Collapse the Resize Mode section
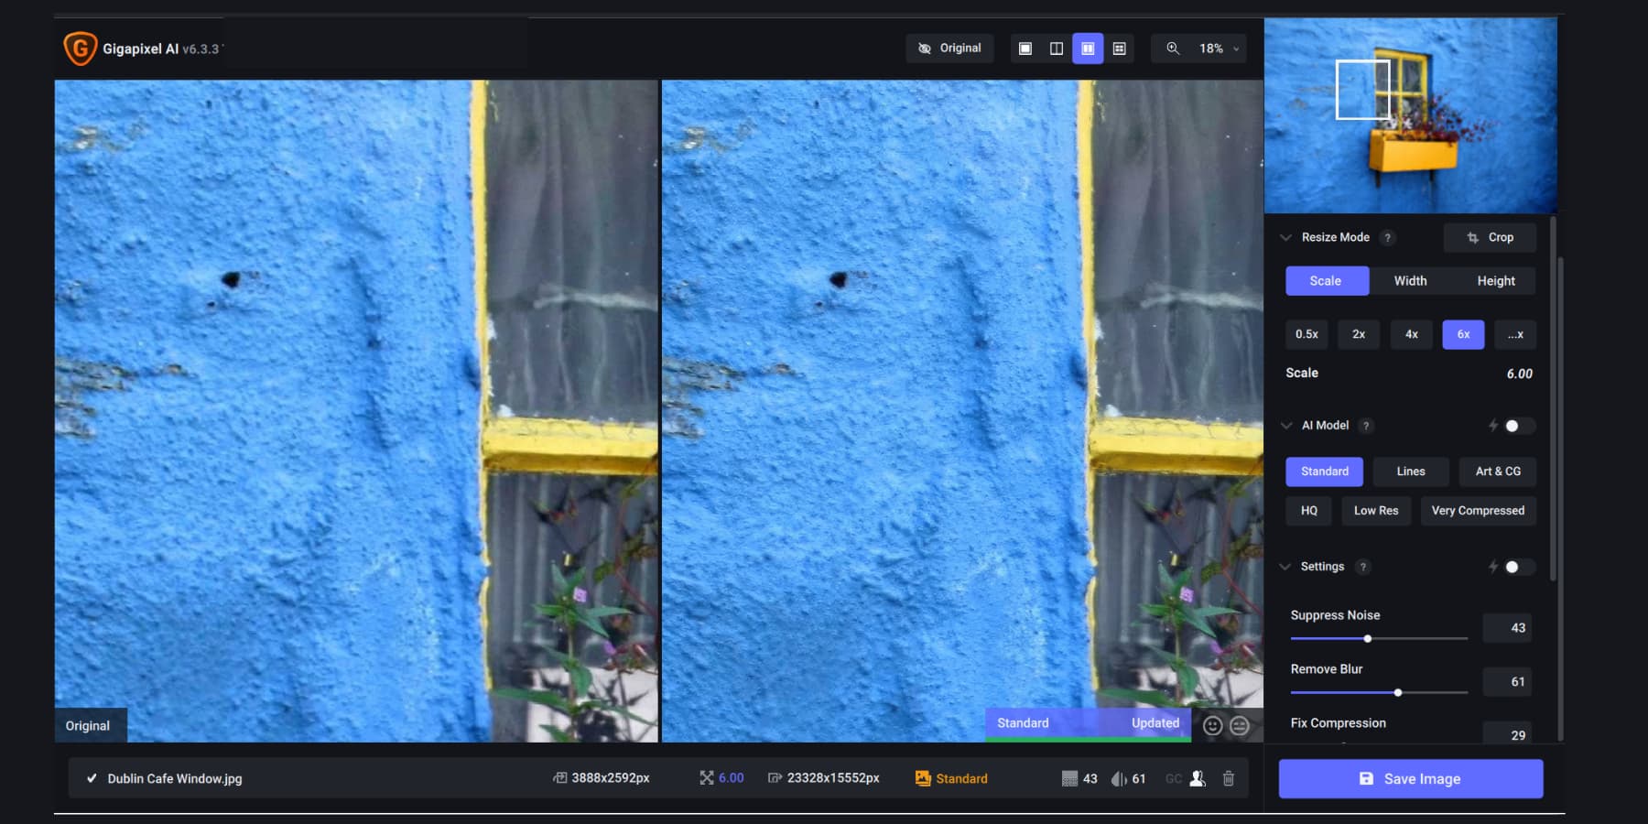The image size is (1648, 824). (1285, 237)
